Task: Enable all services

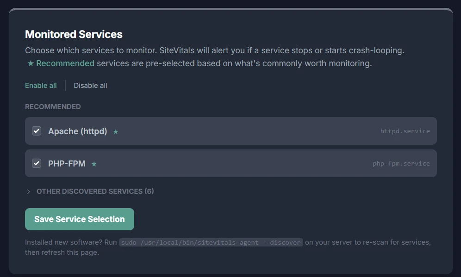Action: click(x=41, y=85)
